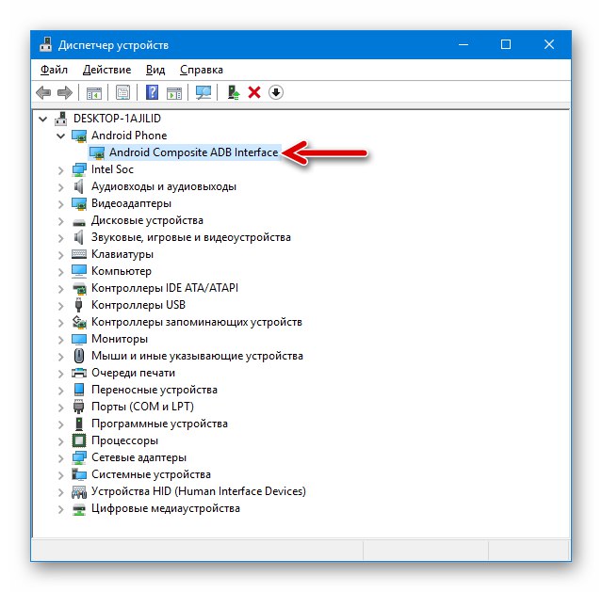The image size is (602, 592).
Task: Open the Действие menu
Action: click(x=106, y=70)
